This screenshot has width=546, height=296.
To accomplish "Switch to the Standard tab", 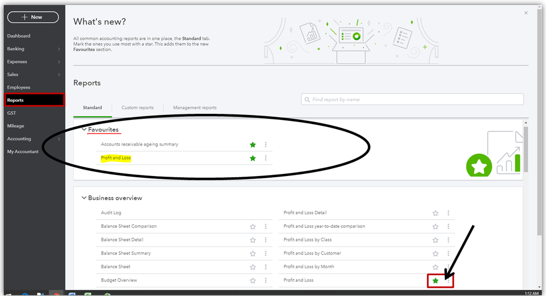I will pos(92,108).
